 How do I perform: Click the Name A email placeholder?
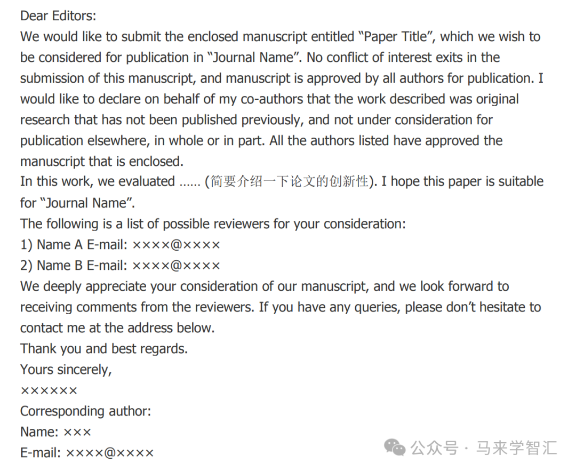point(176,245)
